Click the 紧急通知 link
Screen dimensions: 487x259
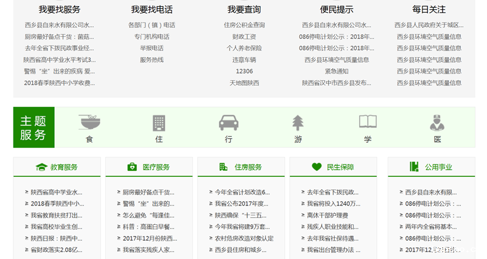pyautogui.click(x=337, y=72)
